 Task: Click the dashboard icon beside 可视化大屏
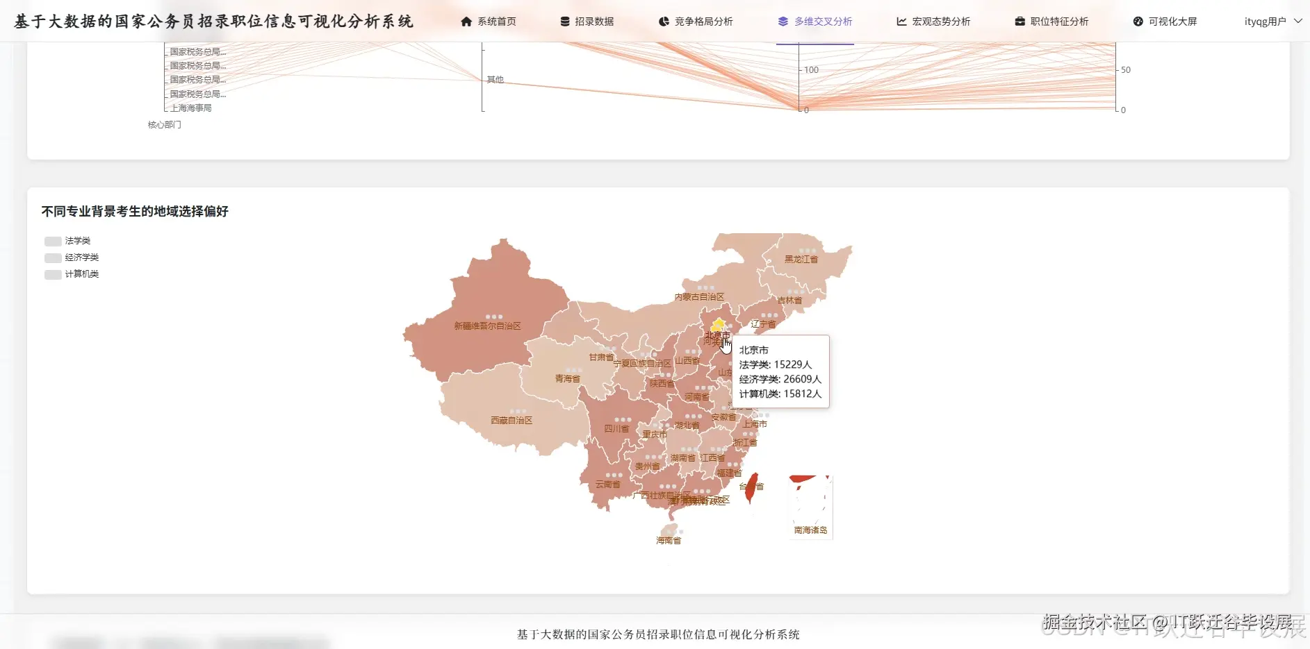[1138, 22]
